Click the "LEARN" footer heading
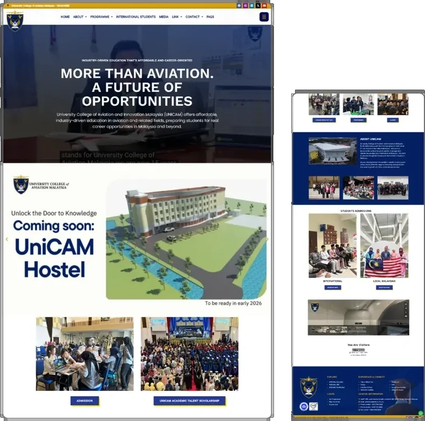The image size is (425, 421). pyautogui.click(x=331, y=394)
